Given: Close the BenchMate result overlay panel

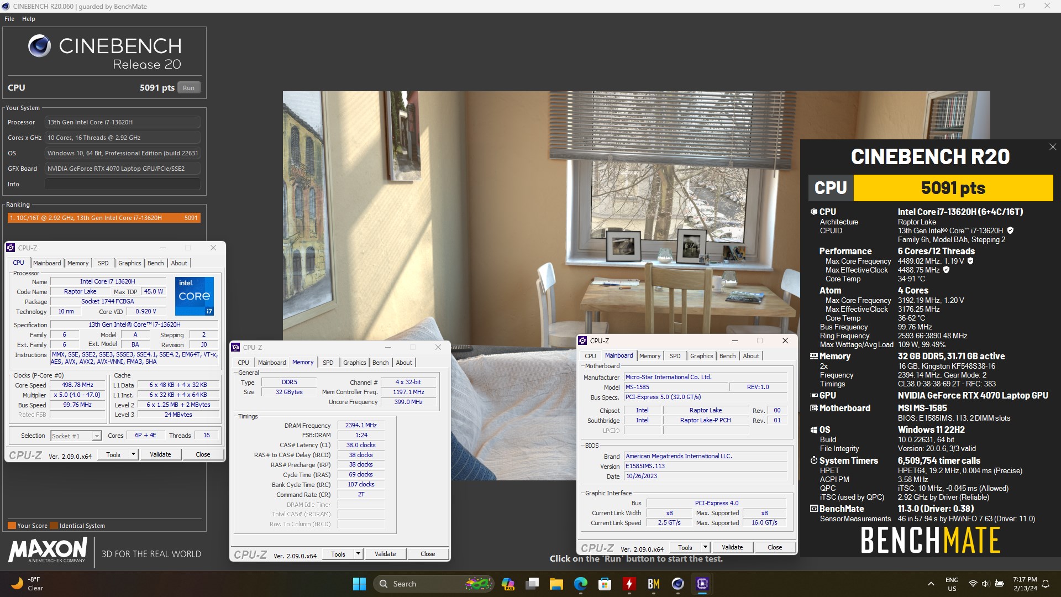Looking at the screenshot, I should pyautogui.click(x=1053, y=147).
